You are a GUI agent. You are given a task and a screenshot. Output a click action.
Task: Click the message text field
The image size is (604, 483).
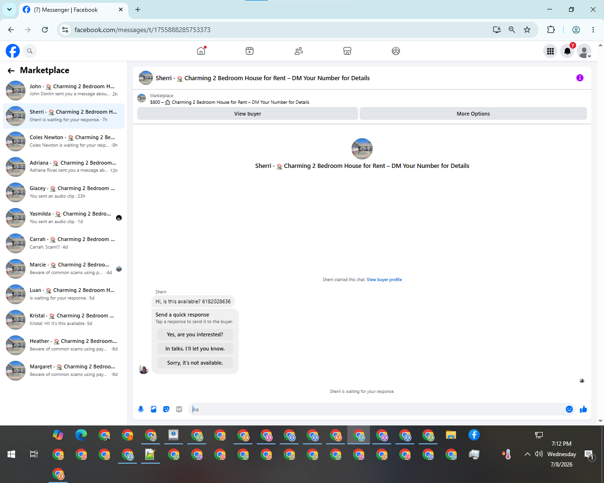(377, 409)
